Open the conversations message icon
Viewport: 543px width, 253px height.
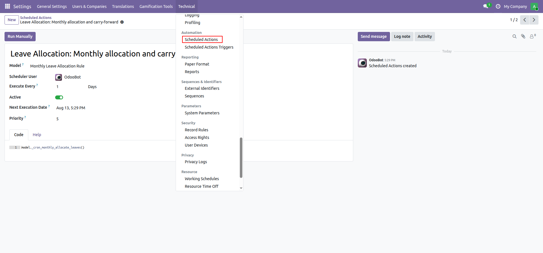pos(486,6)
